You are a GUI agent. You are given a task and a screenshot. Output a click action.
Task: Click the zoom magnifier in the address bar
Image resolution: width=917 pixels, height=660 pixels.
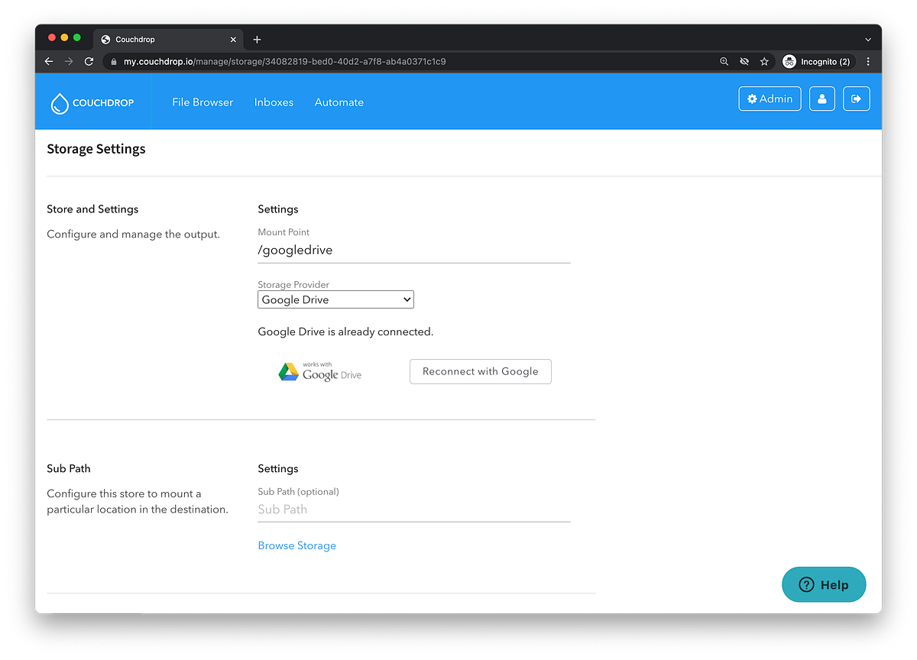click(724, 61)
